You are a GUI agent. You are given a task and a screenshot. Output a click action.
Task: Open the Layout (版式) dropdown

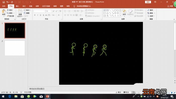coord(27,10)
